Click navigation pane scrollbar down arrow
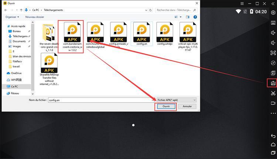 point(33,94)
